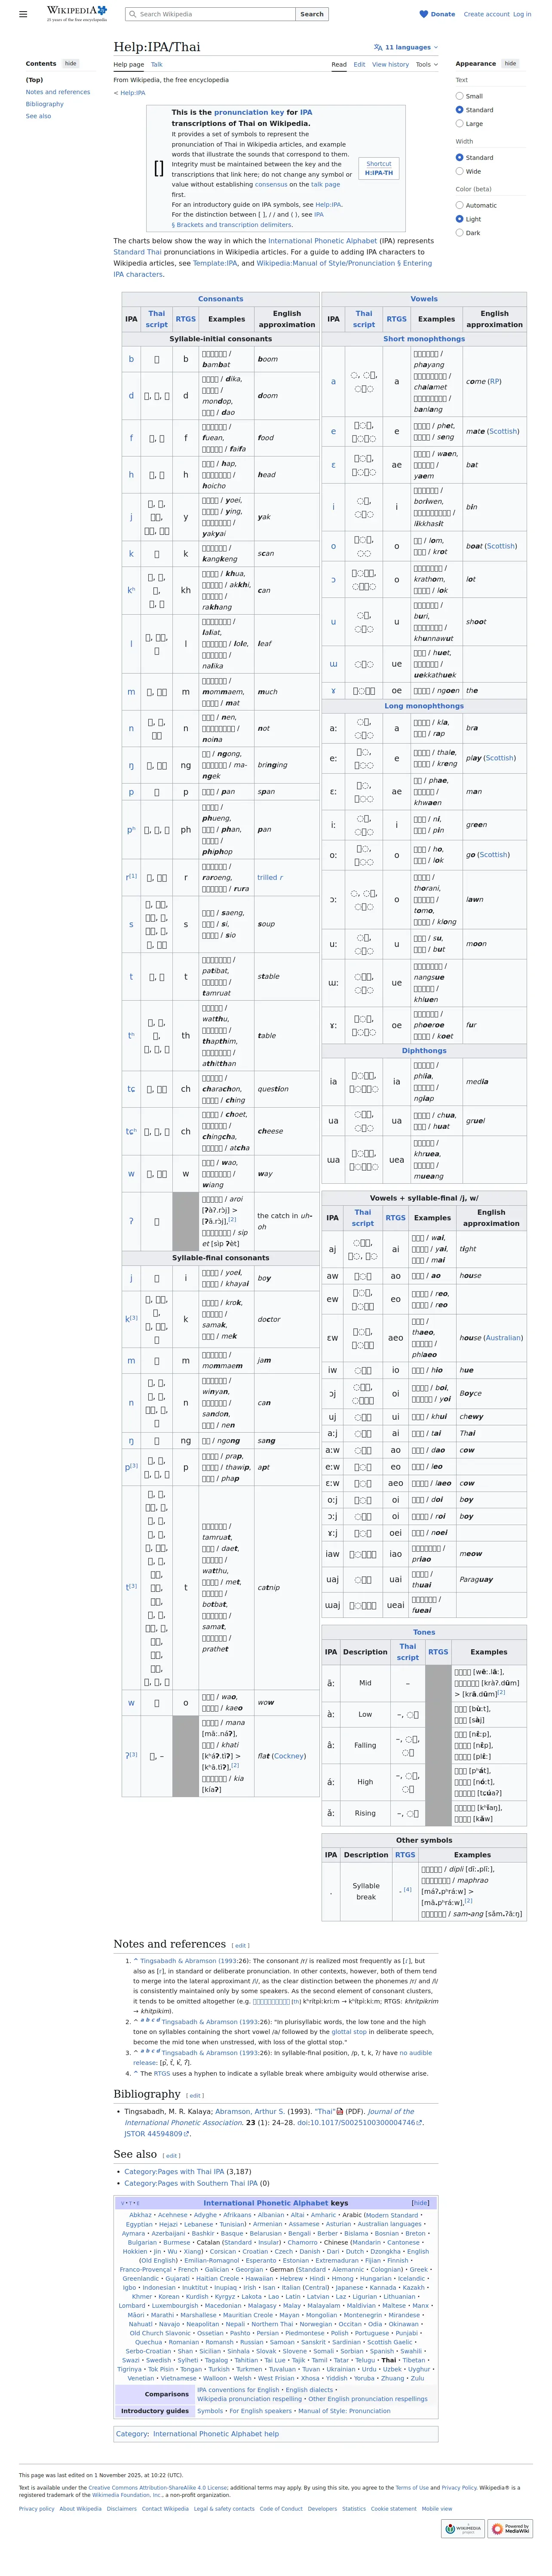Open the Tools dropdown menu
The image size is (552, 2576).
[x=426, y=64]
